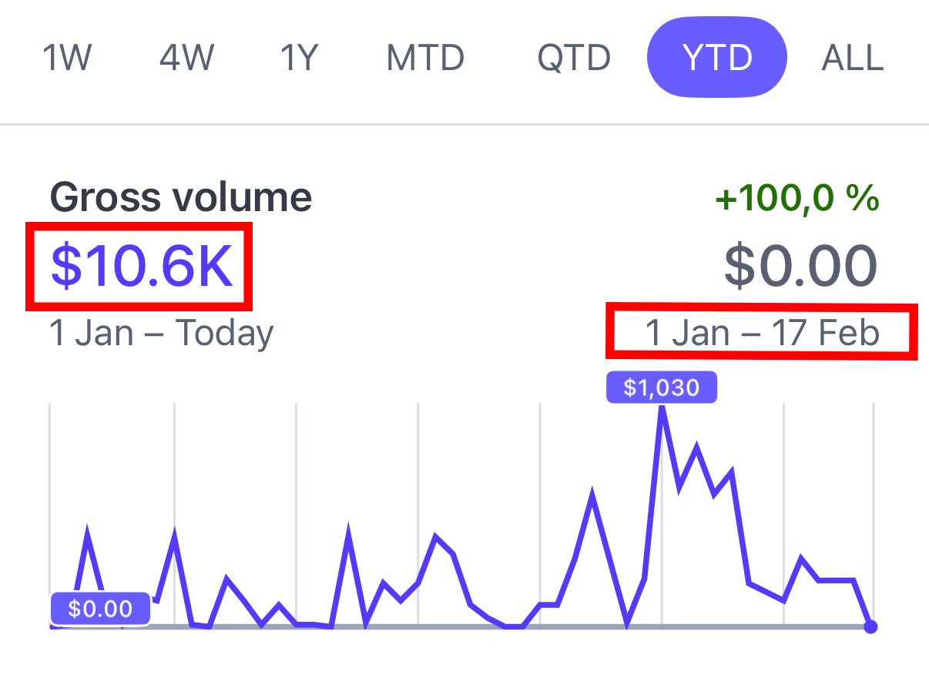
Task: Switch to QTD range
Action: pos(574,59)
